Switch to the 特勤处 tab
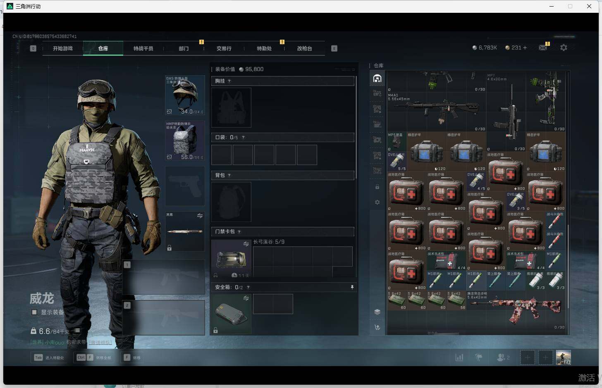The image size is (602, 388). [x=264, y=48]
